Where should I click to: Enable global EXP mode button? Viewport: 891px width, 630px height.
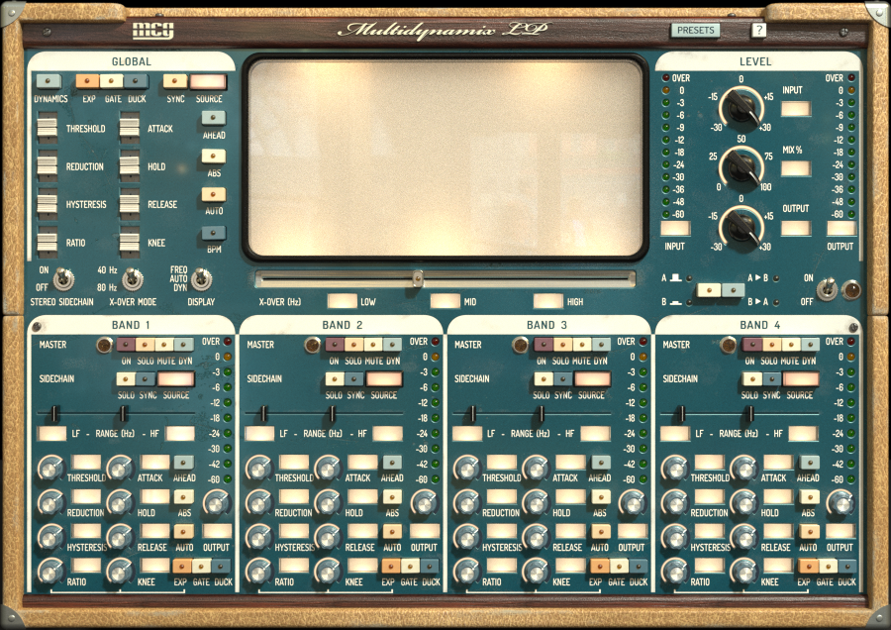(87, 82)
